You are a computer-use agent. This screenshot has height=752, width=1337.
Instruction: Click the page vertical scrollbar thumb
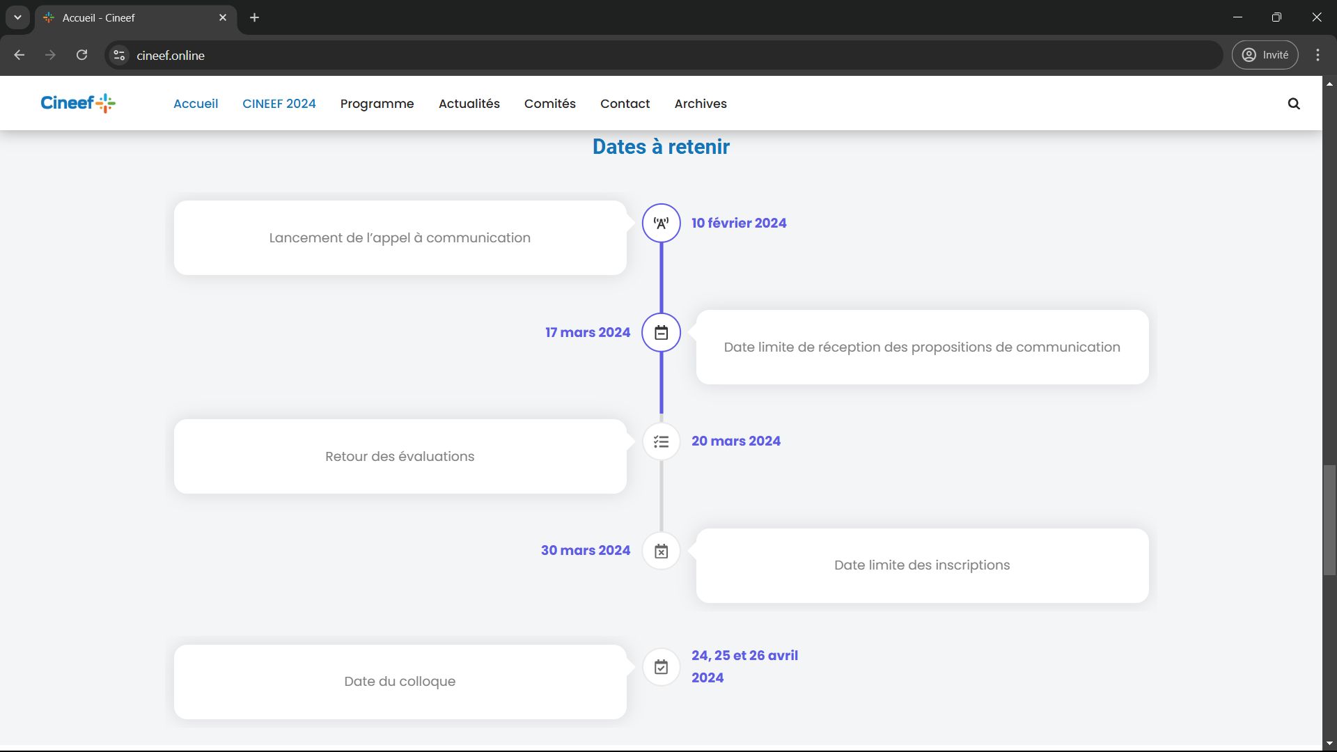[x=1329, y=520]
